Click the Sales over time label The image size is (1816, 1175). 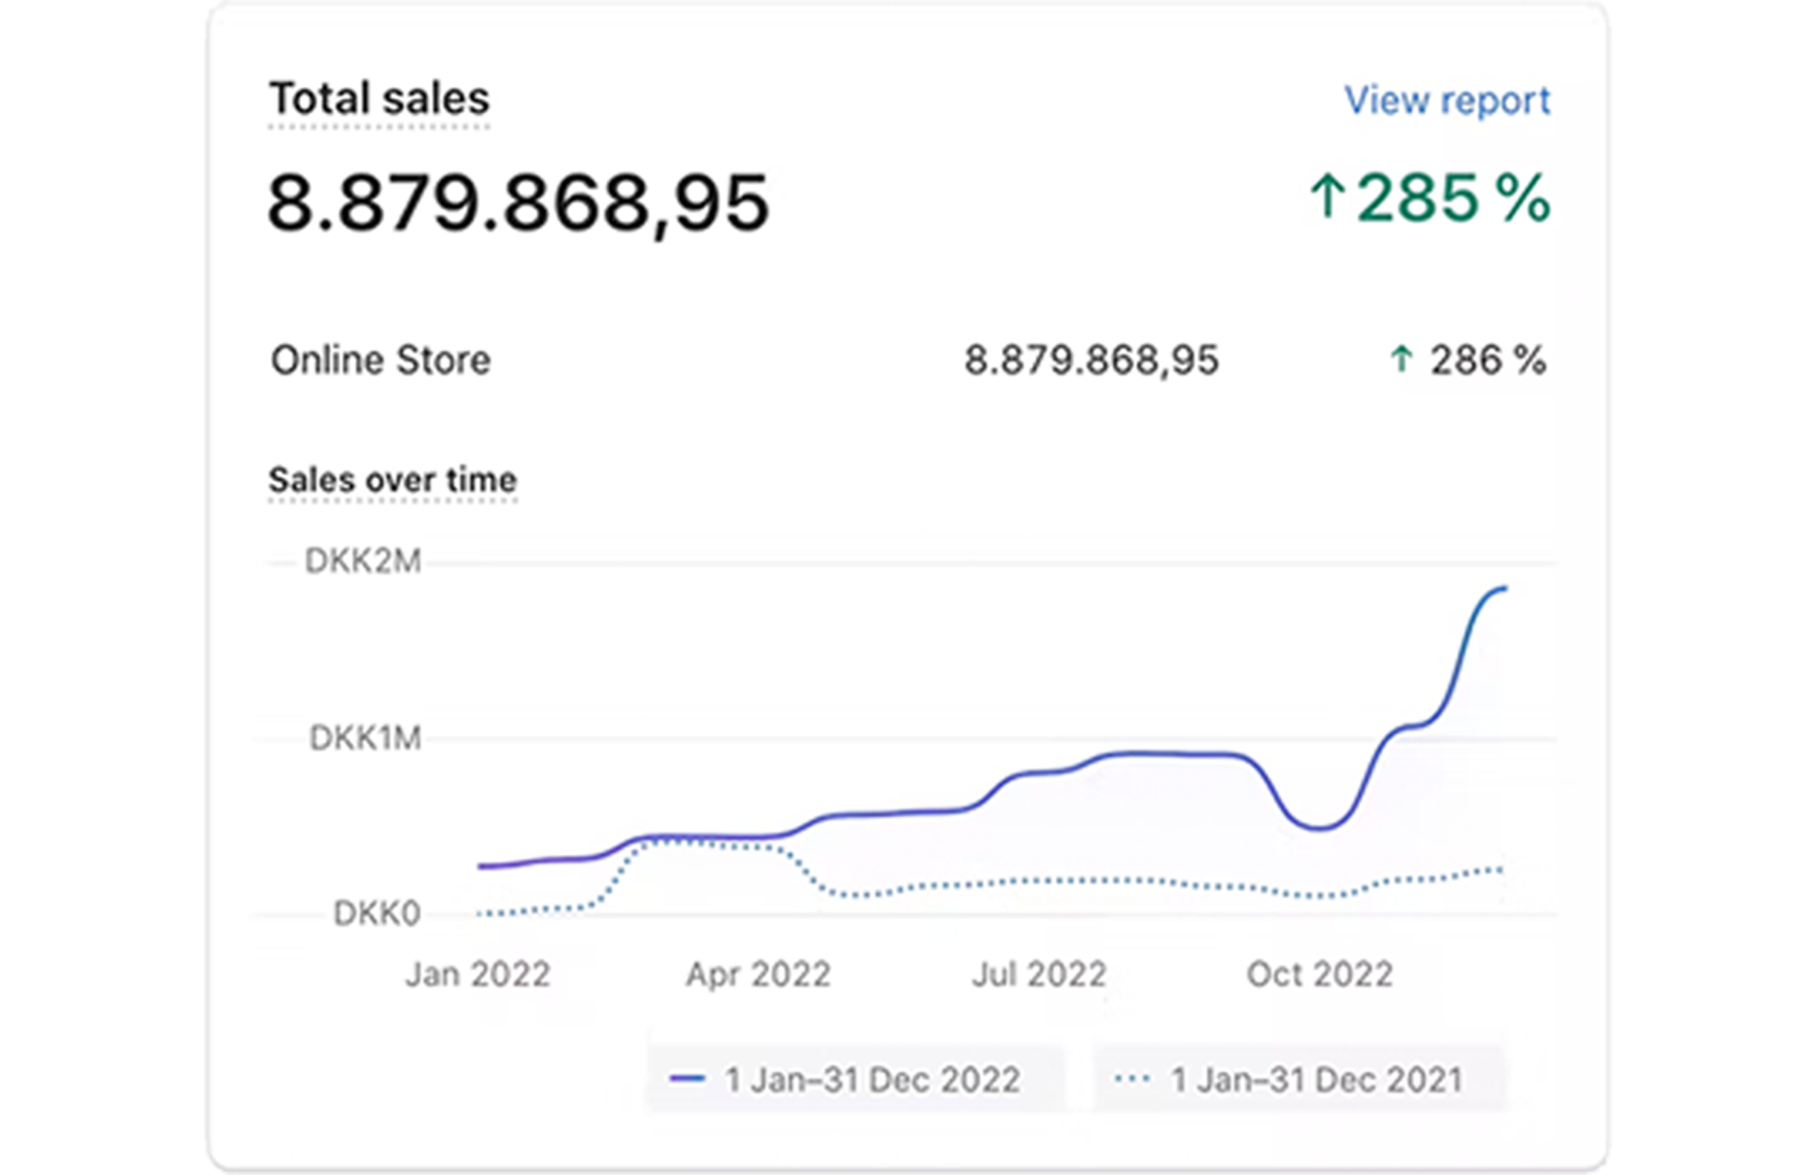(x=393, y=480)
